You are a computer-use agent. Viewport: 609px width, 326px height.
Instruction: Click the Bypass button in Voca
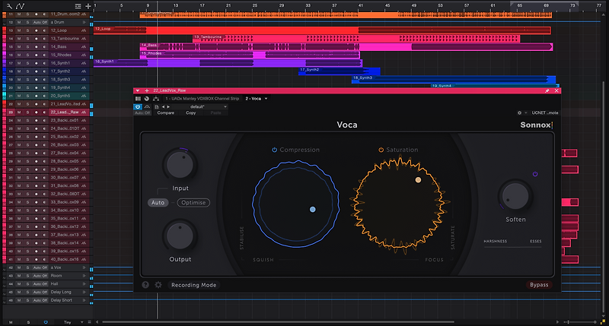538,285
